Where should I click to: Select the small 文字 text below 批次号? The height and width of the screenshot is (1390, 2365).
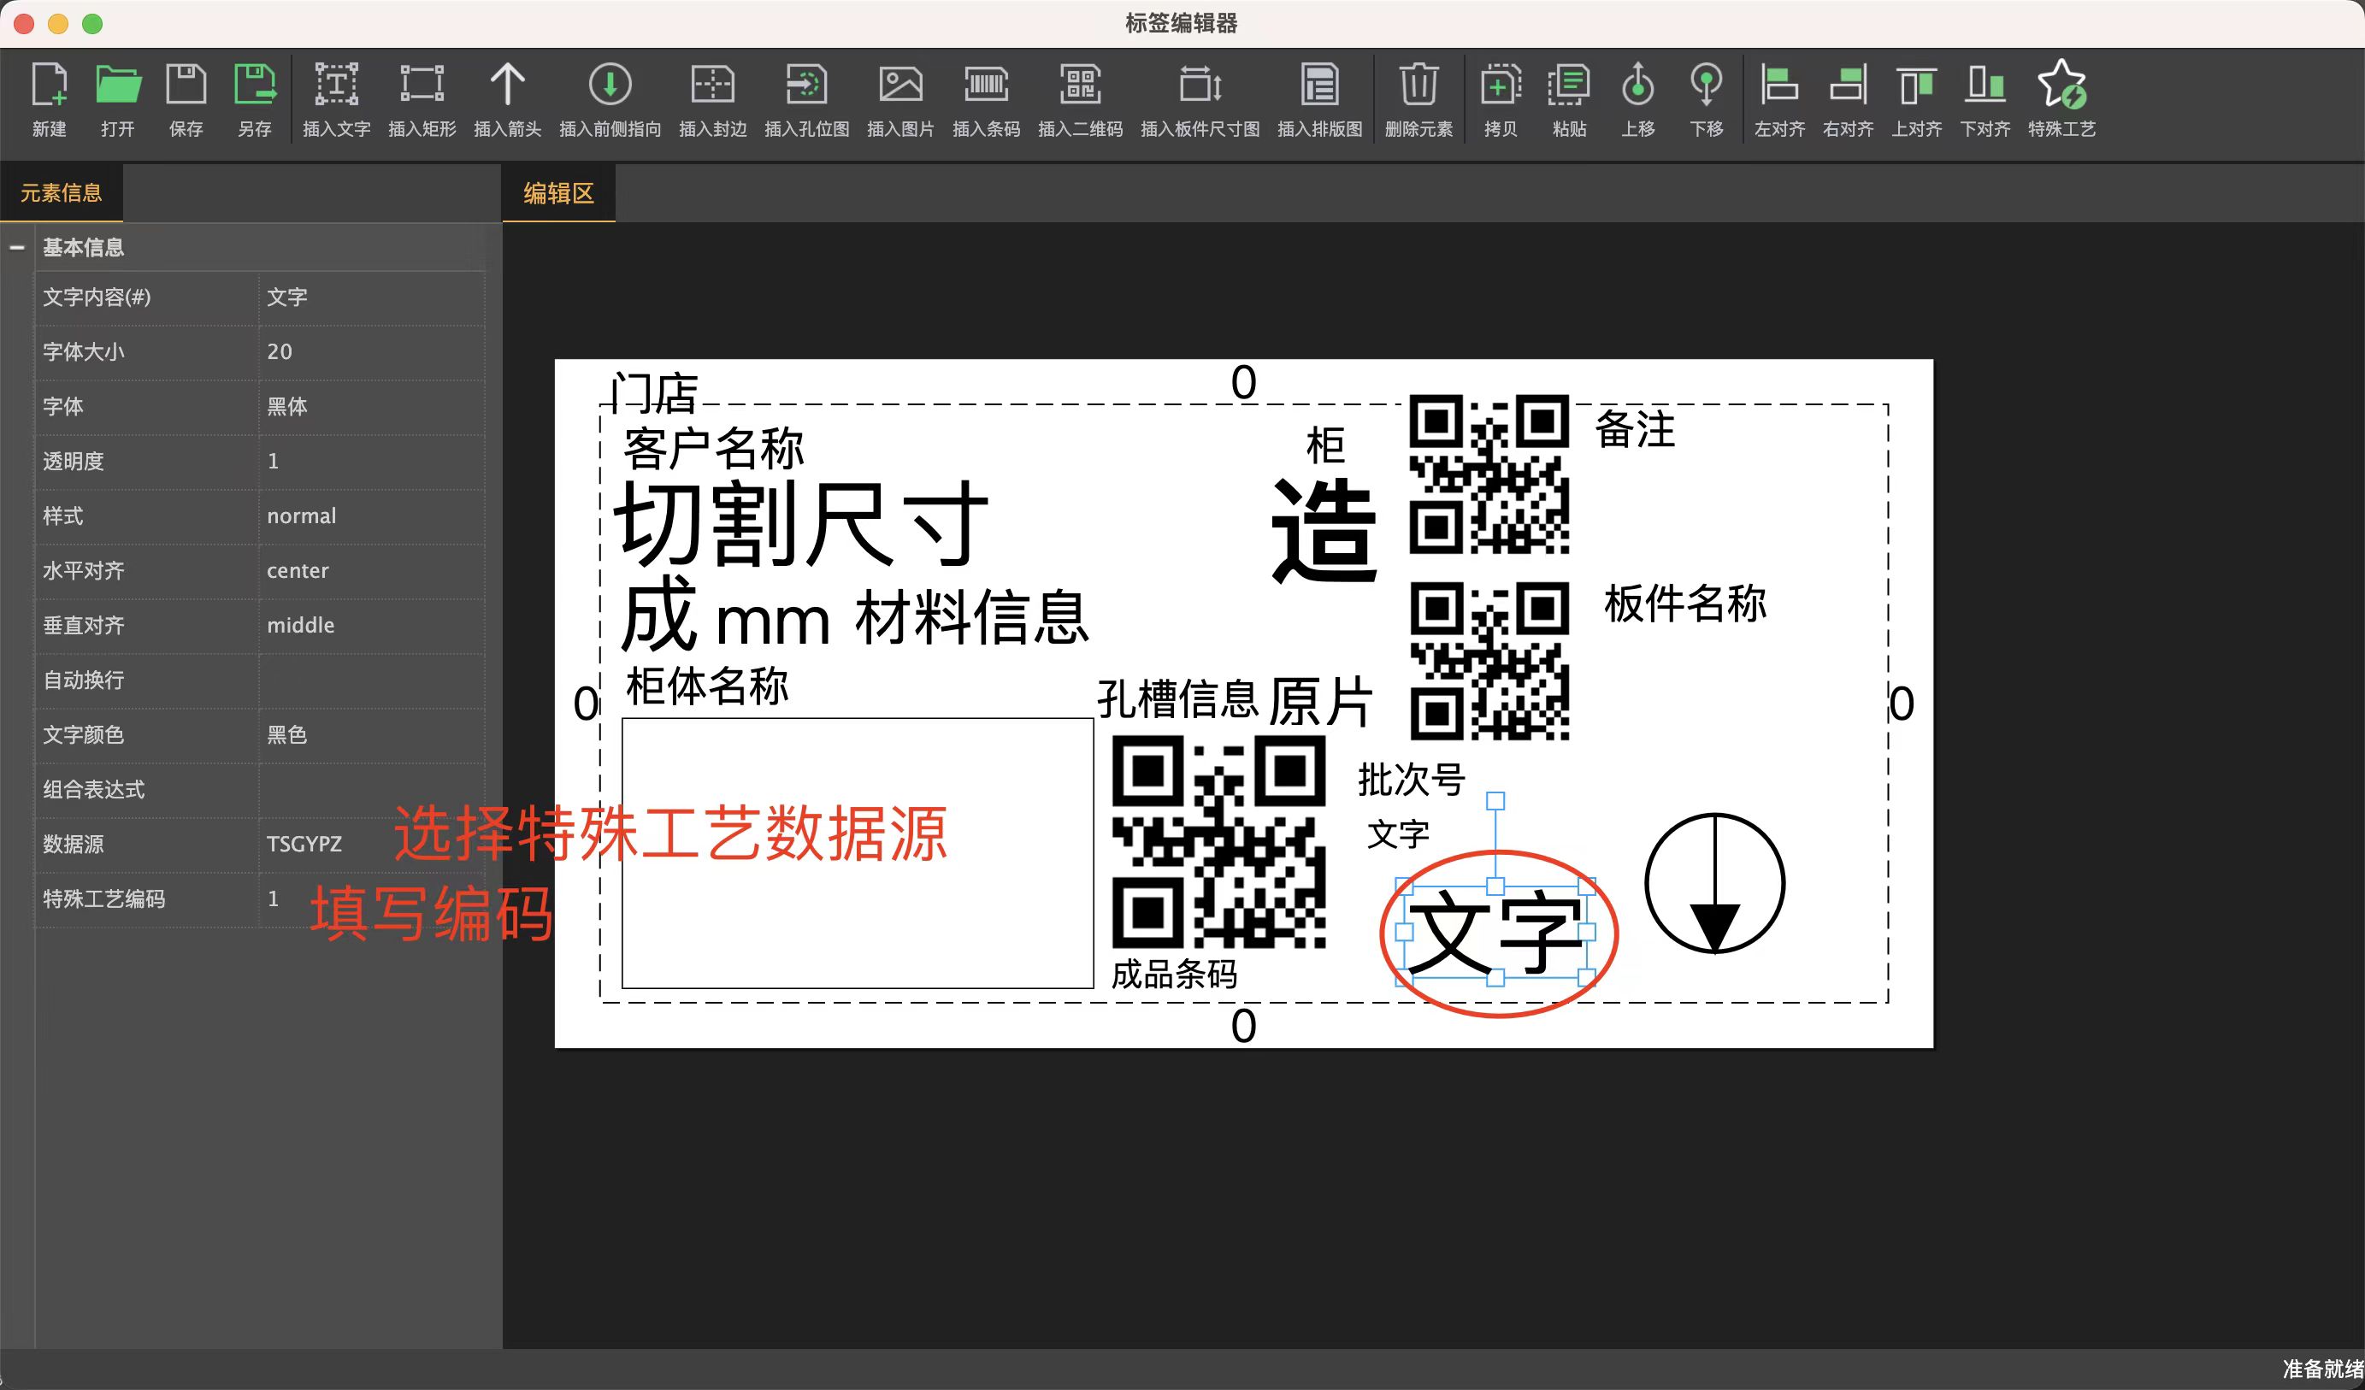click(x=1398, y=834)
